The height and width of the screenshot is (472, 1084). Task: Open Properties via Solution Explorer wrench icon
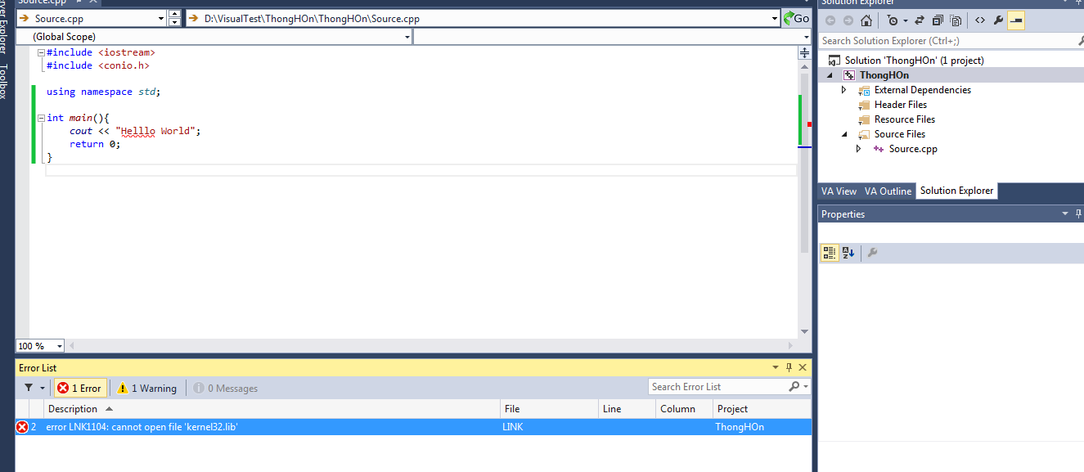tap(998, 20)
